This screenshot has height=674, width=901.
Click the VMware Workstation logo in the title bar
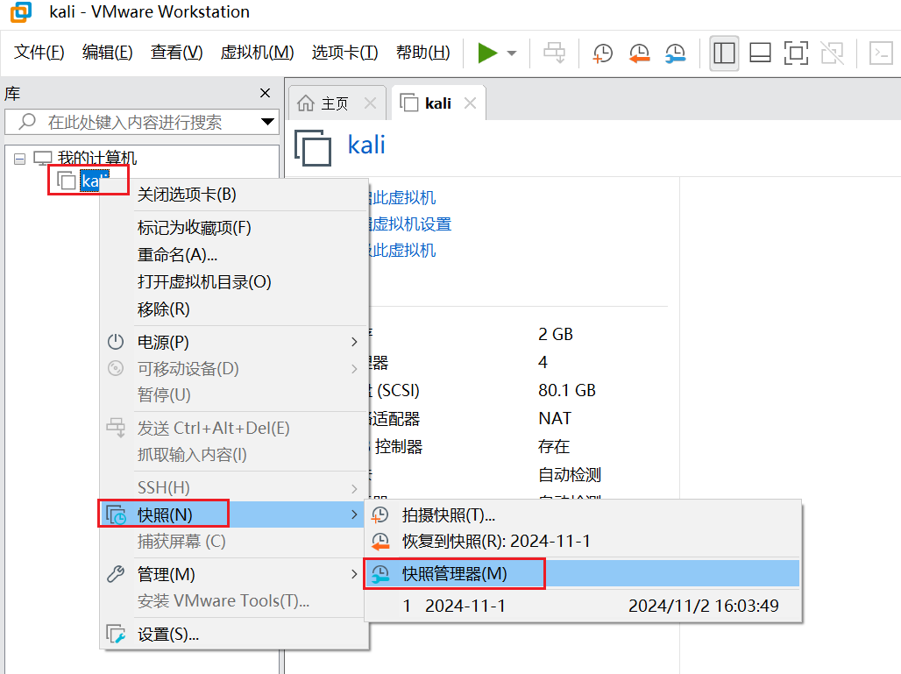click(21, 12)
